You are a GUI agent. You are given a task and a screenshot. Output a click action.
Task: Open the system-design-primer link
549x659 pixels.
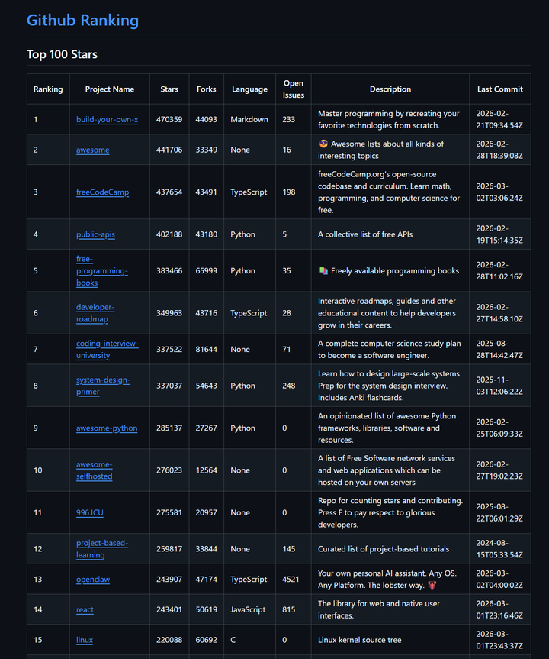point(103,386)
